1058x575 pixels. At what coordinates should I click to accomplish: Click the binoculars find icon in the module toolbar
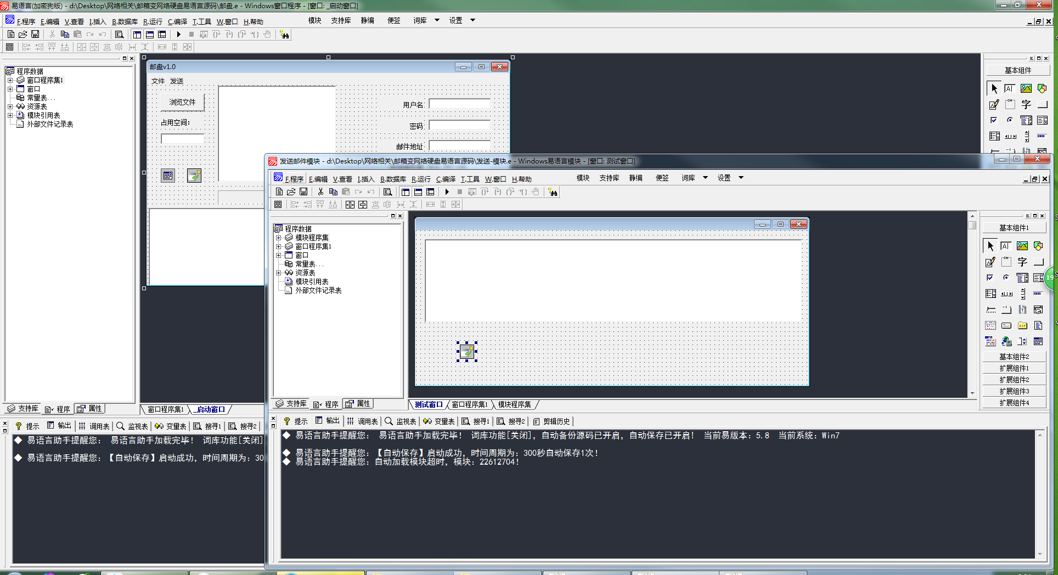coord(553,192)
